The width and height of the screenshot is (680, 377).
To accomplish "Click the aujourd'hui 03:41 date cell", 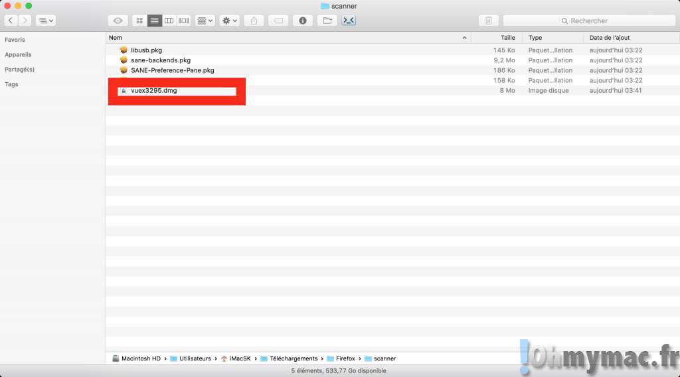I will (616, 91).
